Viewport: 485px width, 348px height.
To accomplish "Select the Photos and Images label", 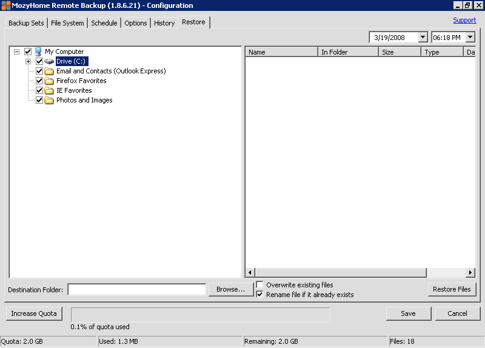I will pos(84,100).
